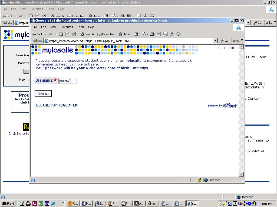Switch to the taskbar button labeled 'S...'

(x=100, y=203)
